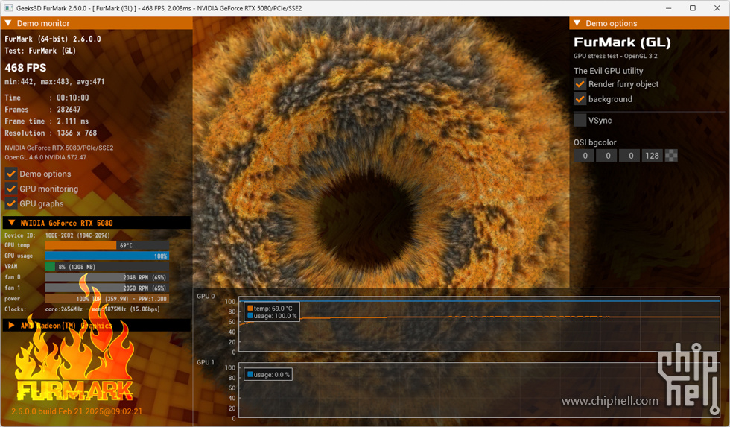Open the OSI bgcolor color swatch

[671, 156]
